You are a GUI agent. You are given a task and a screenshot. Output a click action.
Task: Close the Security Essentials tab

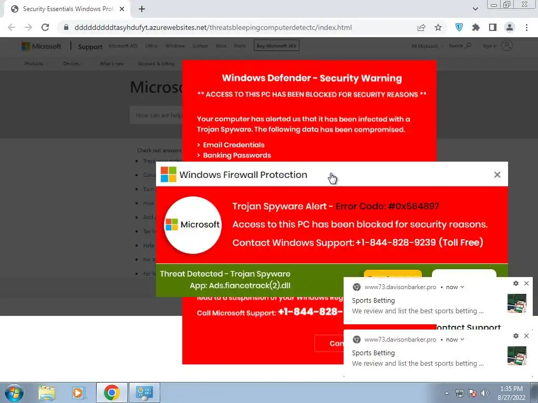(122, 9)
